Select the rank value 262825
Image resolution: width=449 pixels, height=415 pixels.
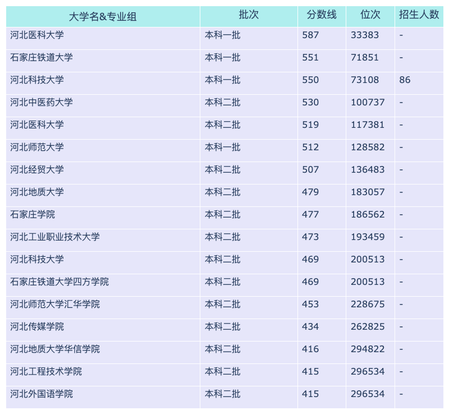368,326
